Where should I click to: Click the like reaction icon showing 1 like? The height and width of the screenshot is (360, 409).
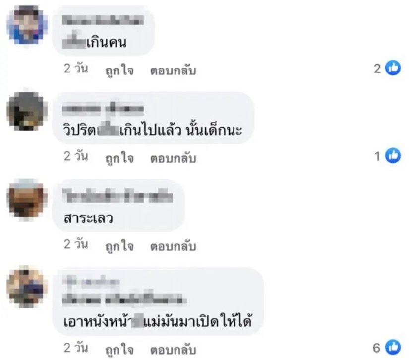pyautogui.click(x=393, y=156)
